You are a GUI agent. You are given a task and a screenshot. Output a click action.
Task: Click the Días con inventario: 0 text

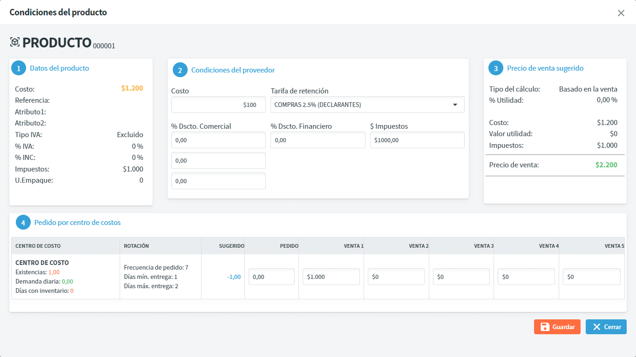coord(44,291)
